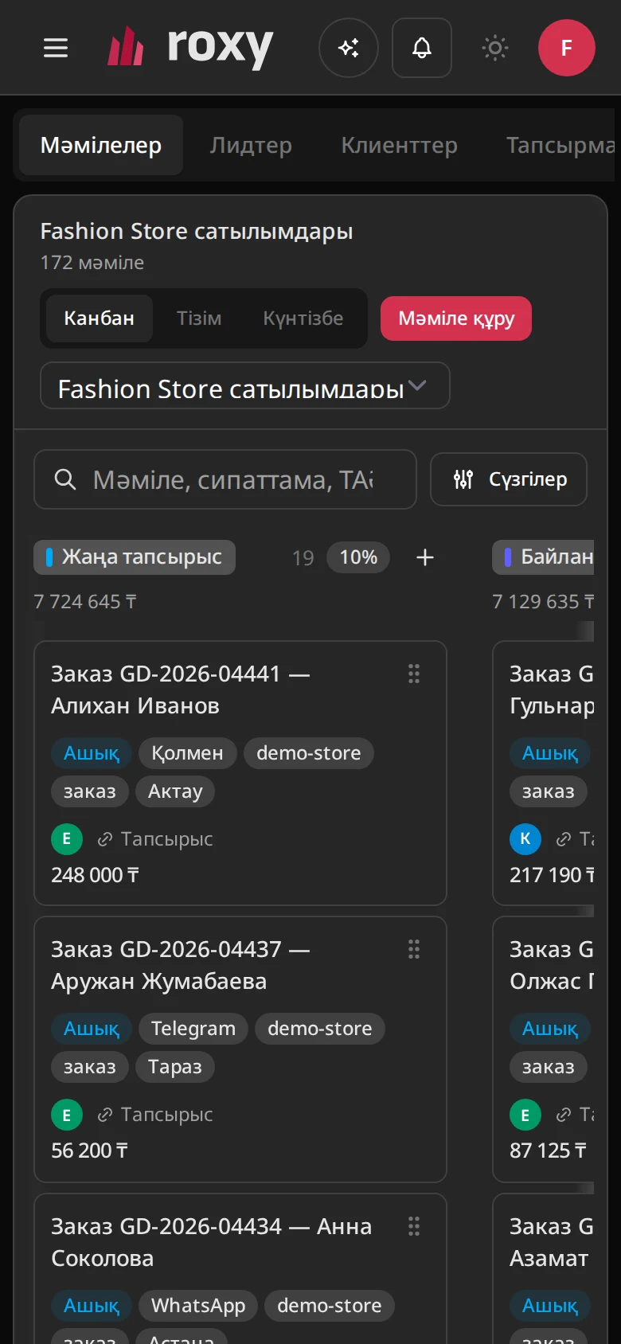
Task: Click the Байлан column header
Action: [544, 557]
